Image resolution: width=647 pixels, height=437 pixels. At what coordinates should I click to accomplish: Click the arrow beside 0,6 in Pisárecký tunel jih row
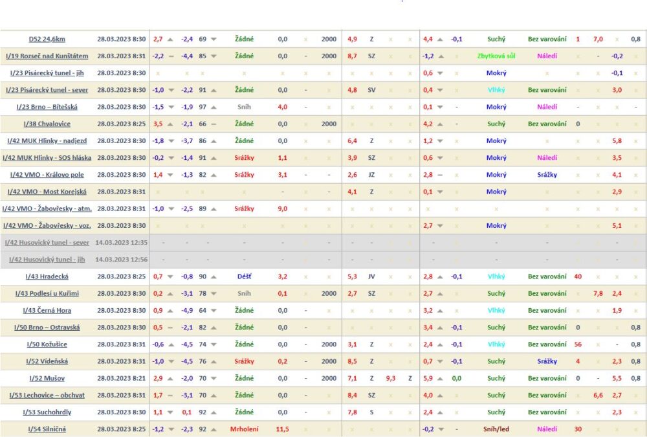(x=441, y=73)
